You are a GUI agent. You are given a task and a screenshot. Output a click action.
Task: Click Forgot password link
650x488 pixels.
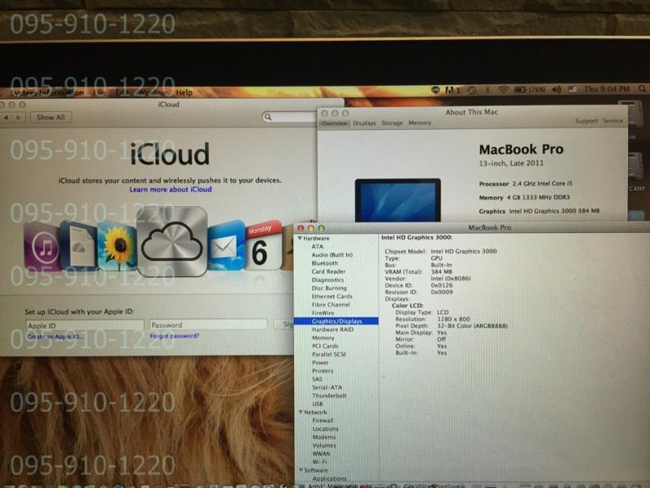pyautogui.click(x=174, y=336)
